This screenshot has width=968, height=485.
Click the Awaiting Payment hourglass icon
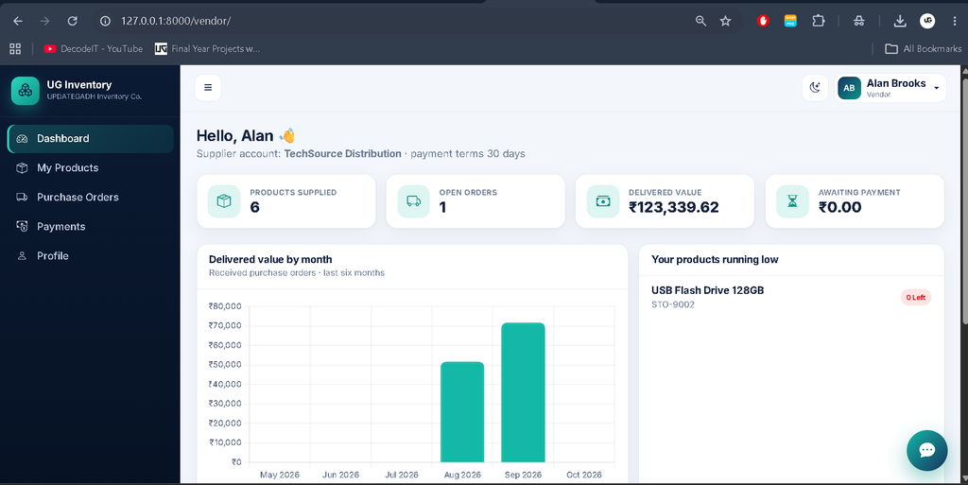coord(793,201)
